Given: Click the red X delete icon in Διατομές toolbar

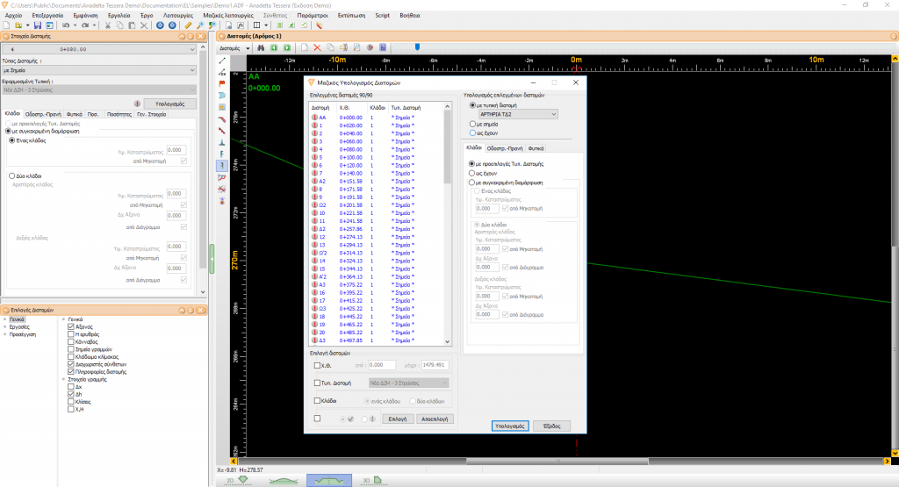Looking at the screenshot, I should click(317, 47).
